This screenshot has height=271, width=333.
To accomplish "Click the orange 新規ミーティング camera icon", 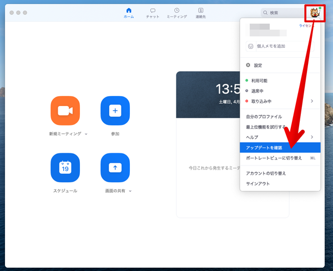I will coord(65,111).
